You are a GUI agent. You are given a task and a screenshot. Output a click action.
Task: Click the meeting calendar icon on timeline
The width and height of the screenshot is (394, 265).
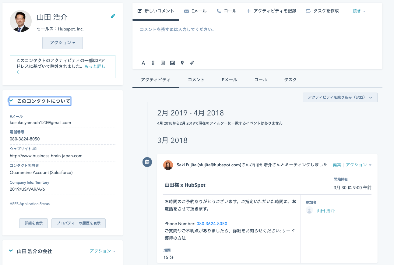(x=147, y=162)
